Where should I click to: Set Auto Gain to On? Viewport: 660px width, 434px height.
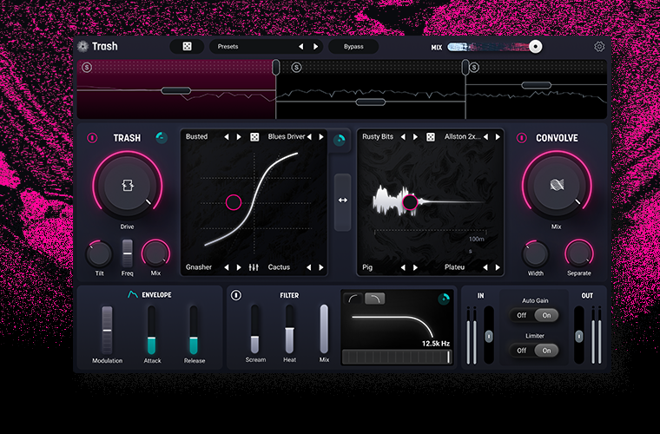[546, 315]
